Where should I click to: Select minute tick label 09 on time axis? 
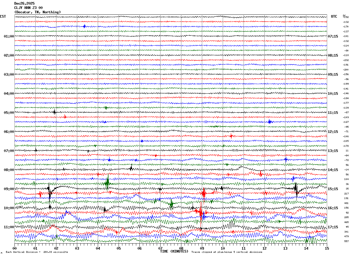pos(202,248)
